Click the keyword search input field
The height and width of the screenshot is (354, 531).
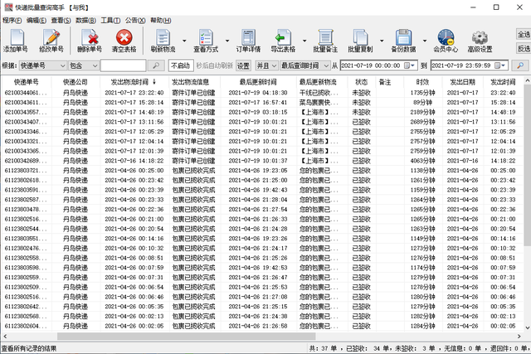point(124,65)
